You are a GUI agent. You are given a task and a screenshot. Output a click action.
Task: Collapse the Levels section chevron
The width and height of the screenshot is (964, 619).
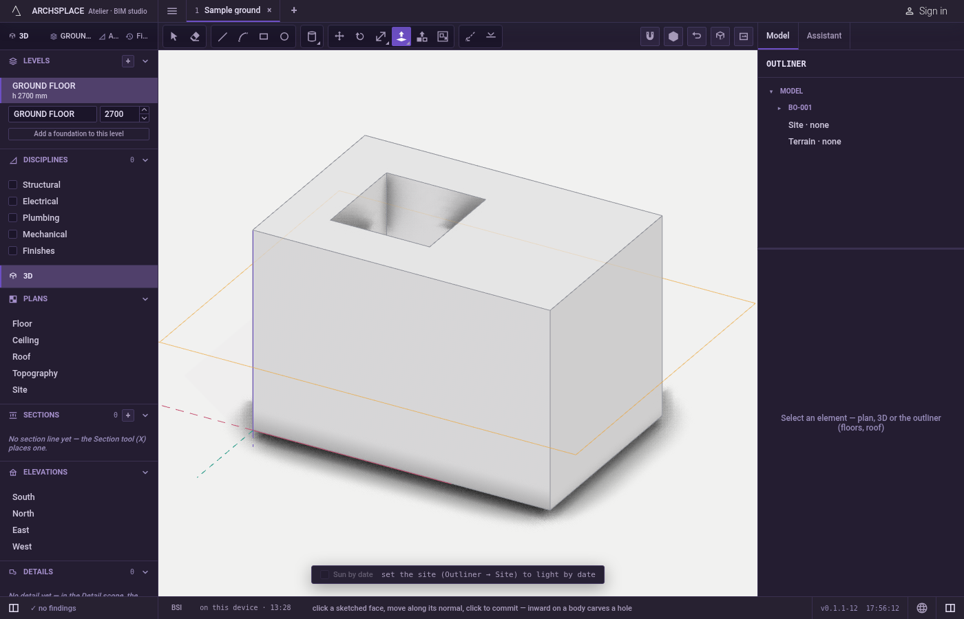point(145,61)
